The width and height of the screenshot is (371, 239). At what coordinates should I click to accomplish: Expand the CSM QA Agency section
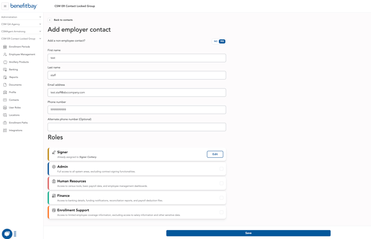point(40,24)
